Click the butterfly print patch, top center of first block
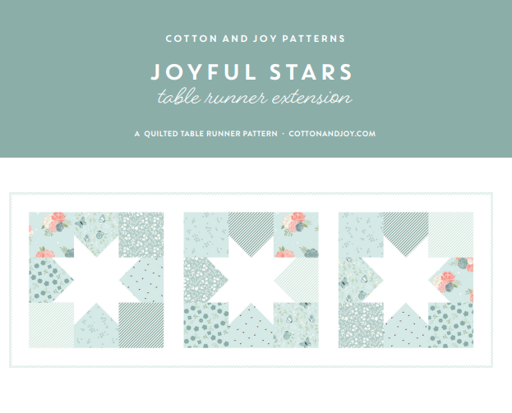This screenshot has width=512, height=413. pos(96,228)
